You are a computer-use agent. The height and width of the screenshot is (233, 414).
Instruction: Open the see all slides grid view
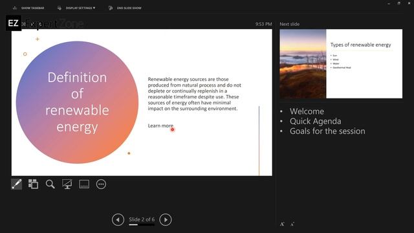point(33,184)
